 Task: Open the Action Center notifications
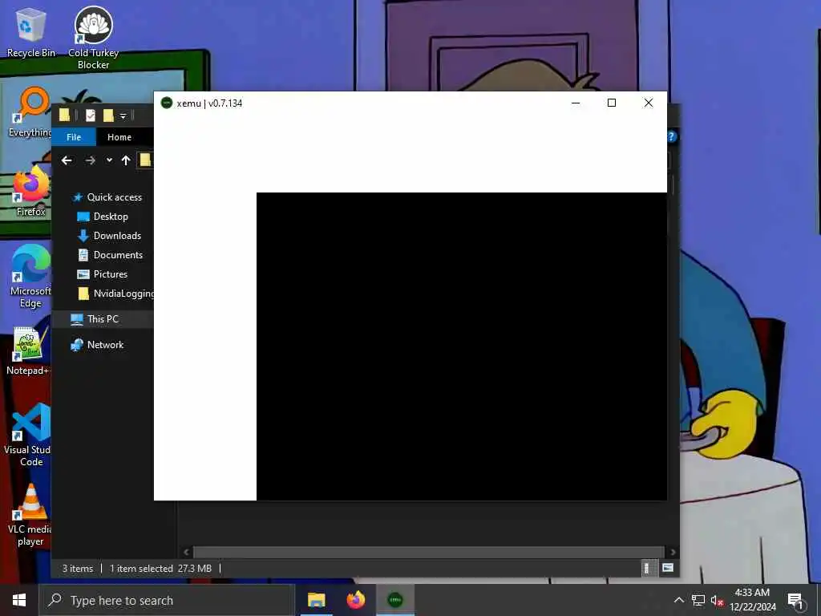click(795, 600)
